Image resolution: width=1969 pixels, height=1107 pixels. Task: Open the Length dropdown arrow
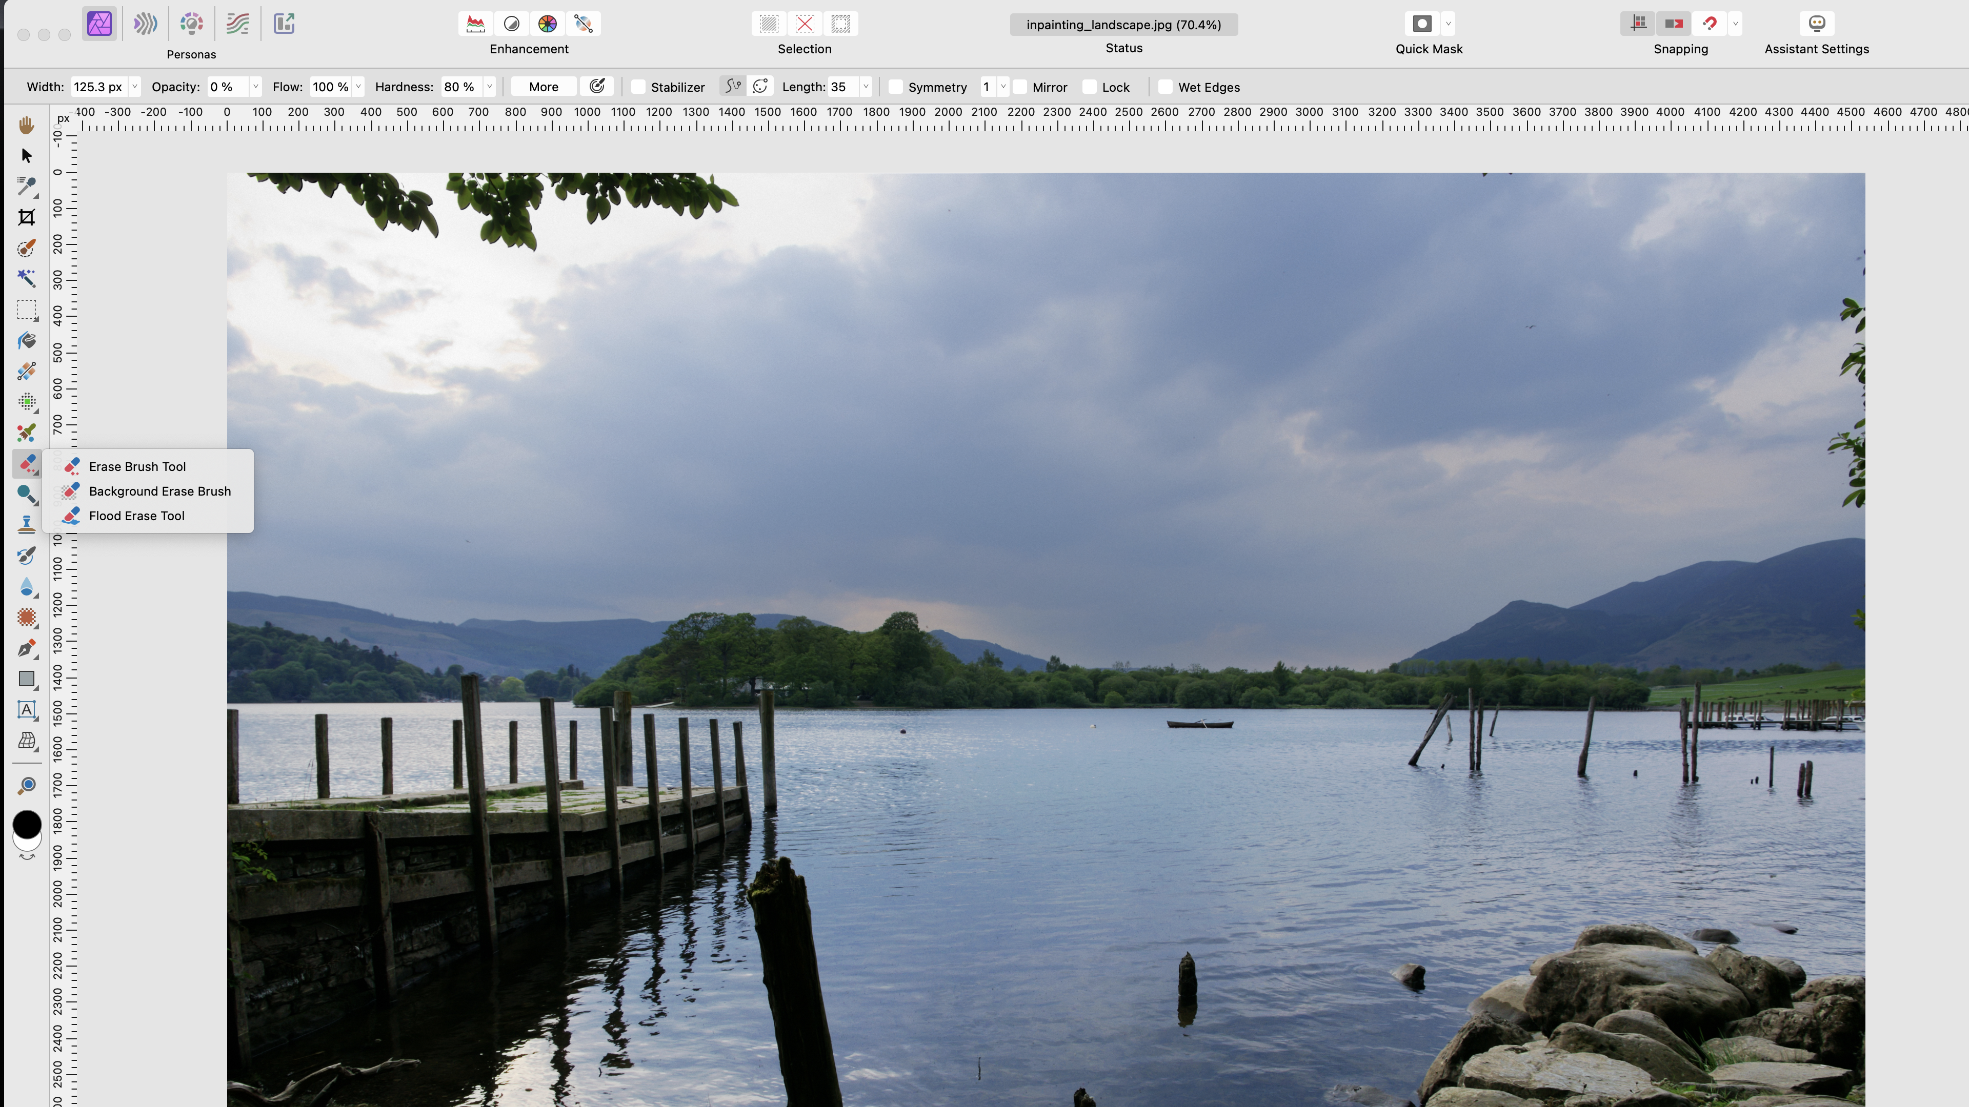point(865,87)
